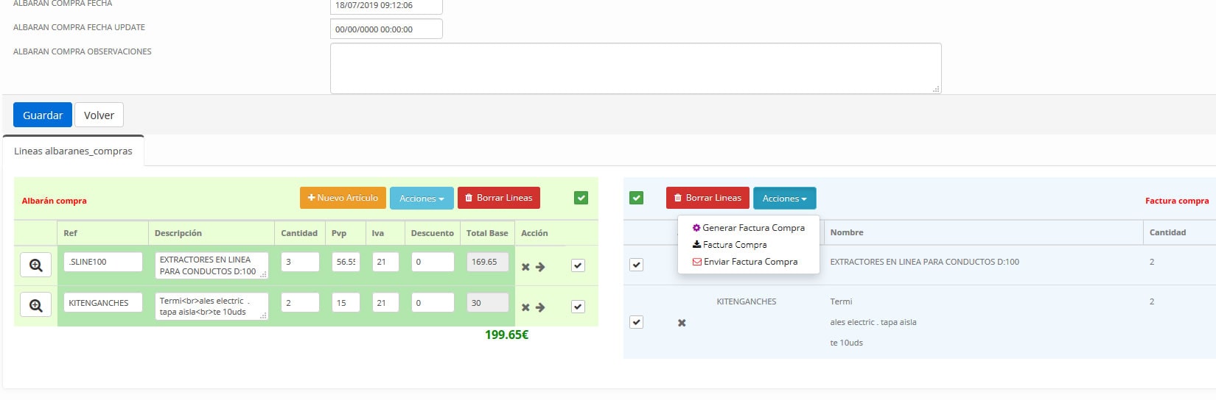Click the Cantidad field showing 3

point(300,262)
